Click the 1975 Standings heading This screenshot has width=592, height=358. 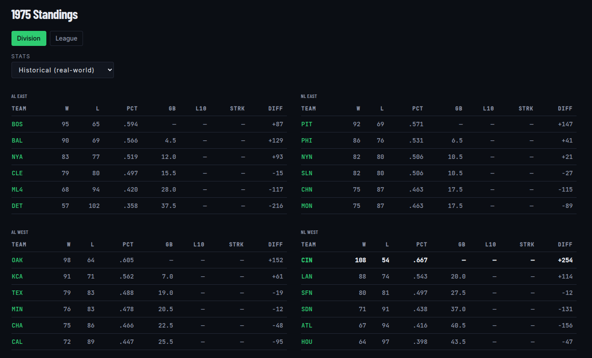pos(45,15)
